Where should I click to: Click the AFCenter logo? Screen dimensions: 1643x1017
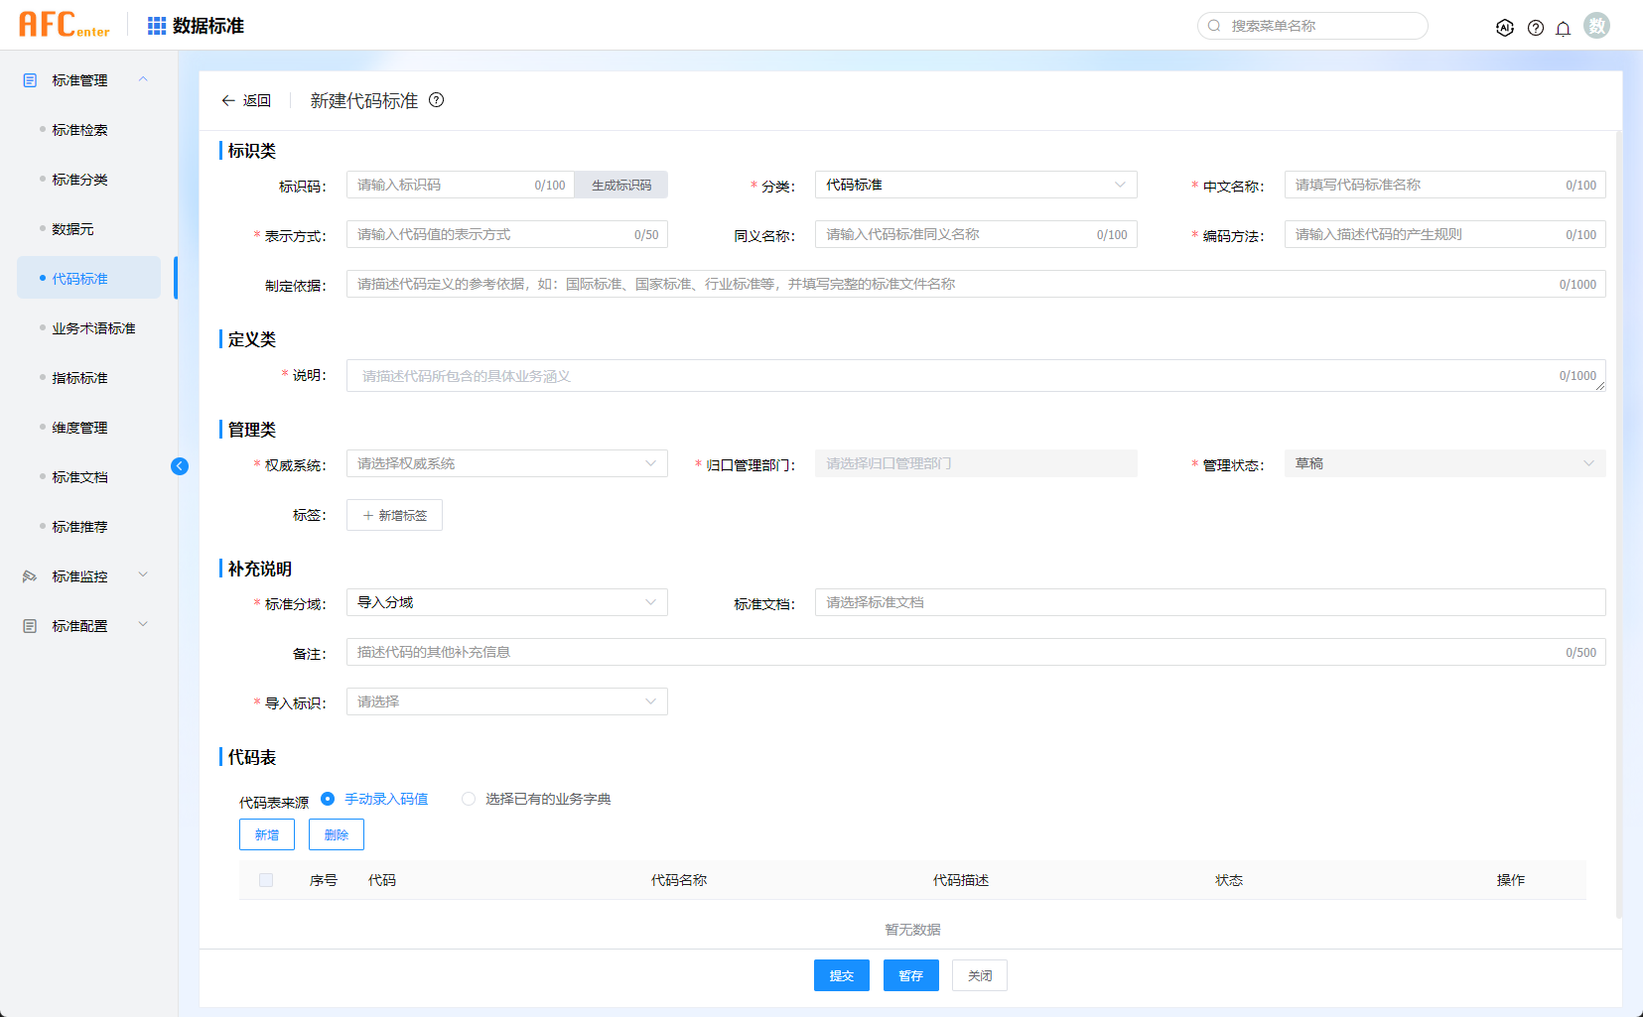[64, 25]
